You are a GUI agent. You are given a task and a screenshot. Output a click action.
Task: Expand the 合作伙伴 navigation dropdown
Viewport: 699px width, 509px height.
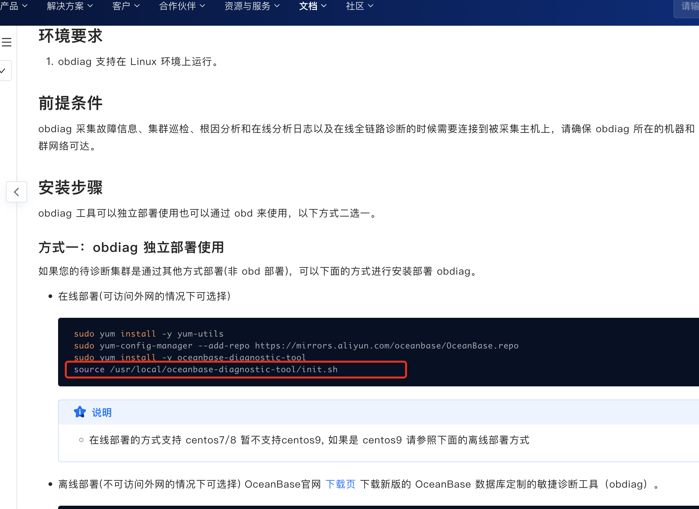[182, 6]
